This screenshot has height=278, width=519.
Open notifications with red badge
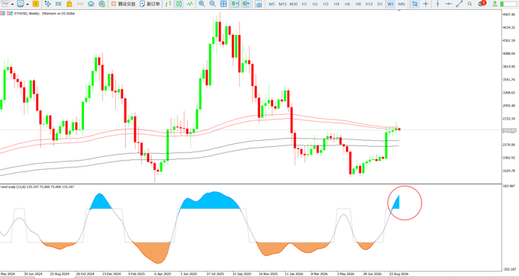pos(482,3)
